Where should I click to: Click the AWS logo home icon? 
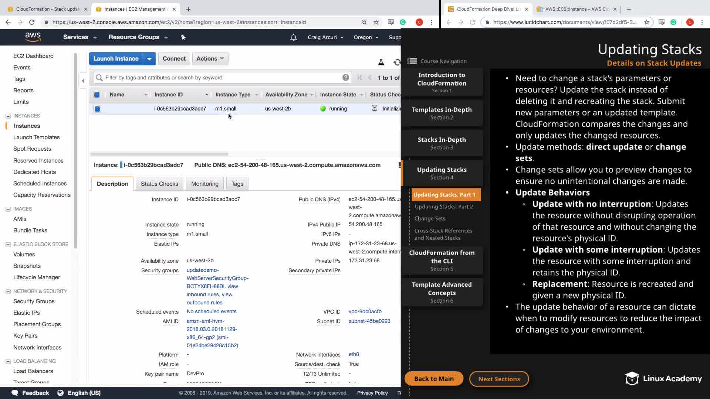(x=33, y=37)
